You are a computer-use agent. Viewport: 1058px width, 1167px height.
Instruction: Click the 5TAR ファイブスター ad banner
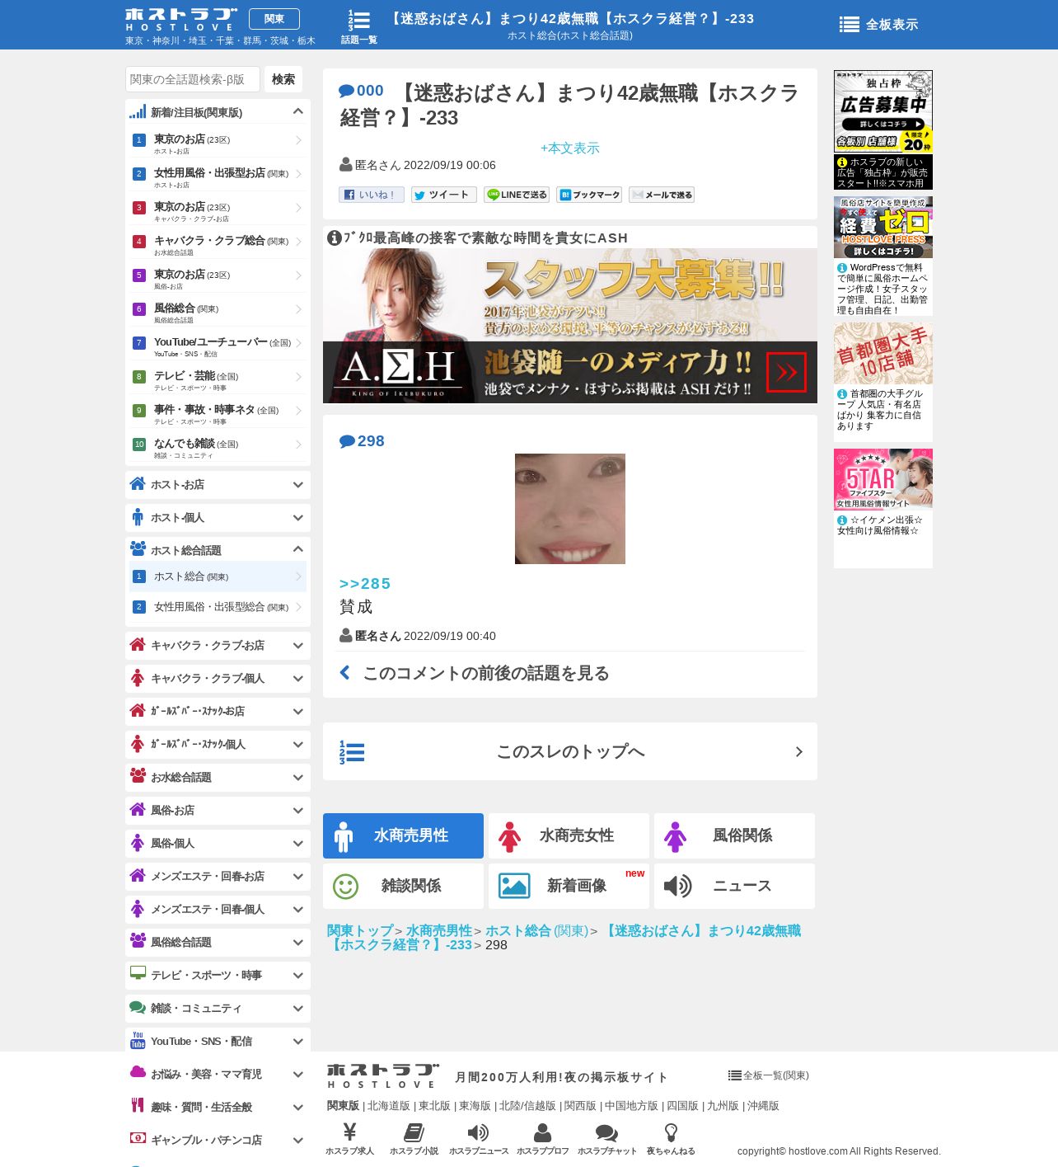click(883, 479)
